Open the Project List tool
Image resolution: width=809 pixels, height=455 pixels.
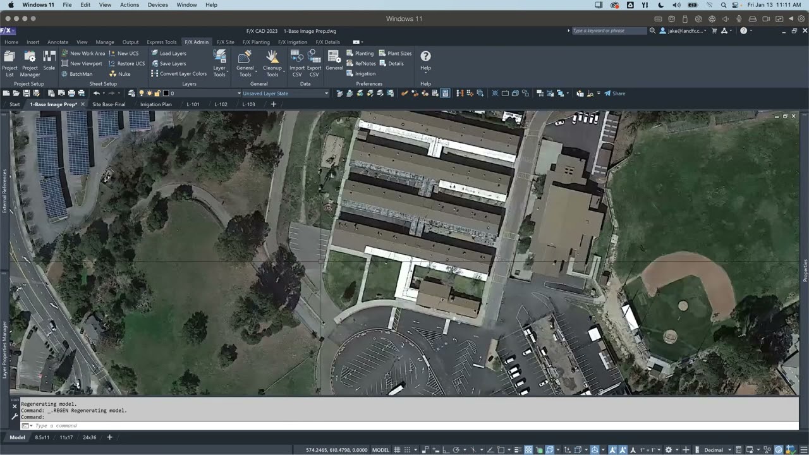coord(9,63)
